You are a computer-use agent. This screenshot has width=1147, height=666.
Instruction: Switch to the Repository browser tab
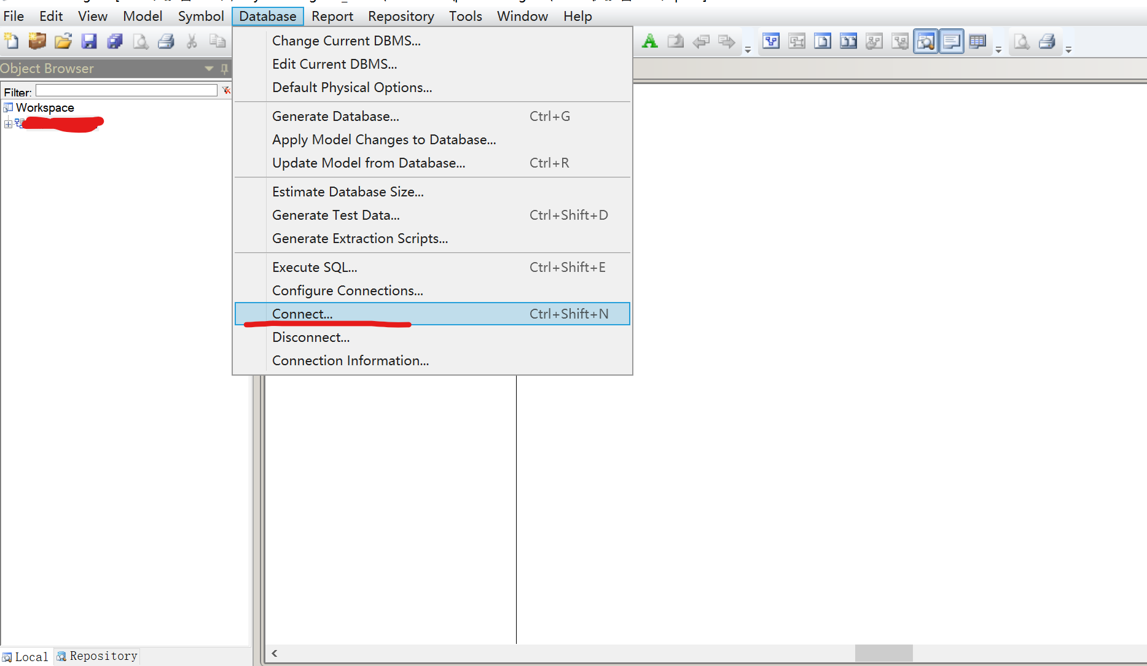[x=97, y=656]
